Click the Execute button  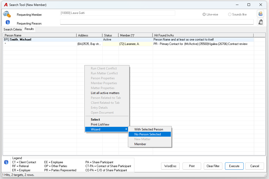click(x=234, y=166)
